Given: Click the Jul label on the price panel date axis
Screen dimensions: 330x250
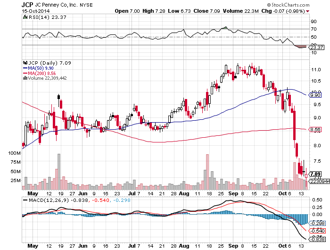Looking at the screenshot, I should click(132, 193).
